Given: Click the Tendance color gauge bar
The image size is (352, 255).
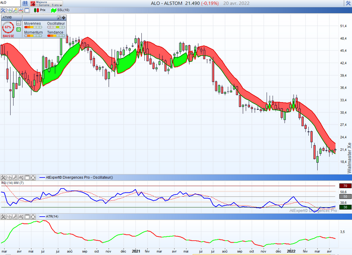Looking at the screenshot, I should (56, 36).
